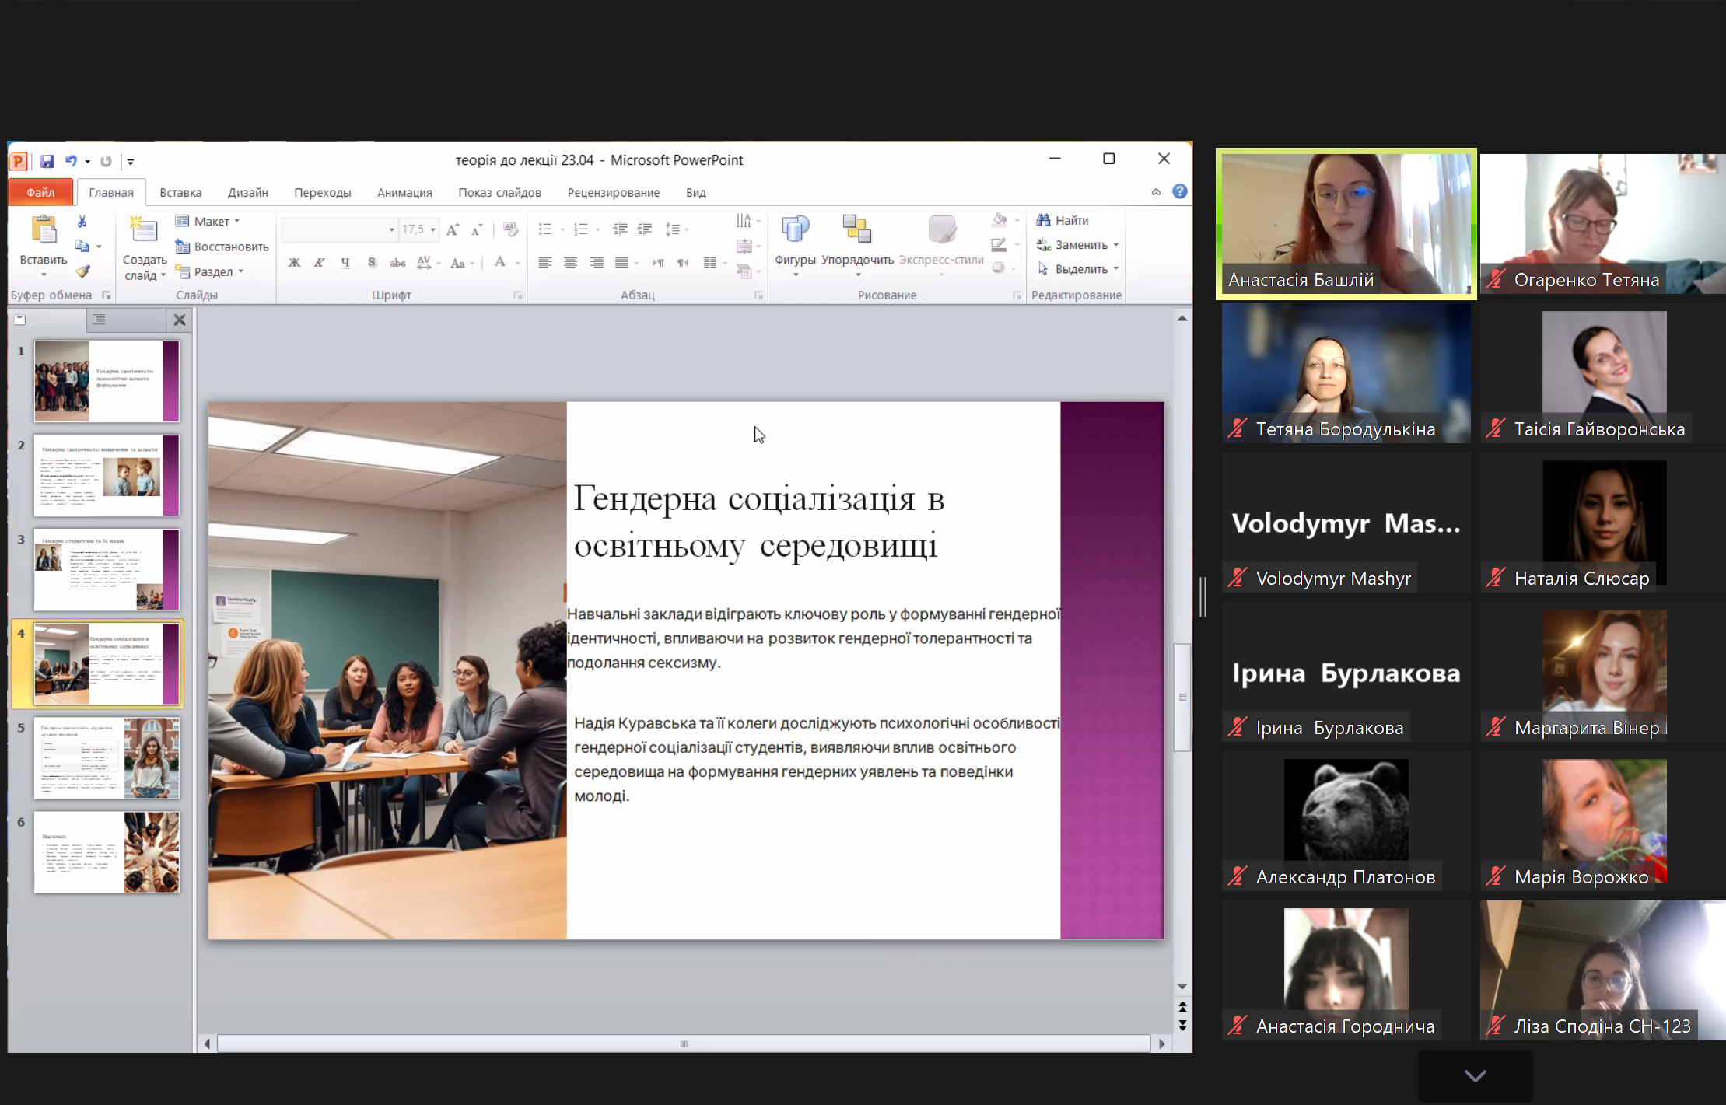Click the Format Painter brush icon
The height and width of the screenshot is (1105, 1726).
click(x=82, y=271)
